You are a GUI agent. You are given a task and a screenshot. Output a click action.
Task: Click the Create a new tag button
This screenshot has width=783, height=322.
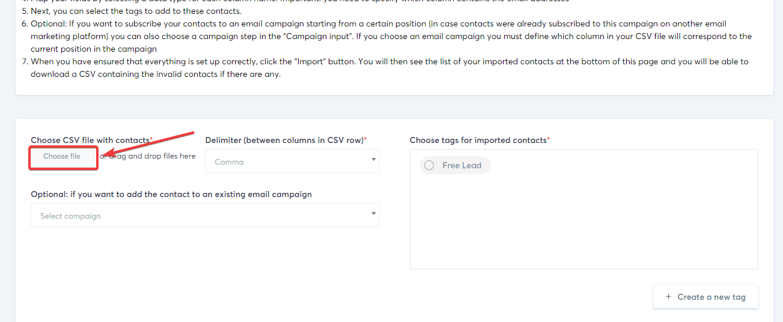pyautogui.click(x=705, y=297)
